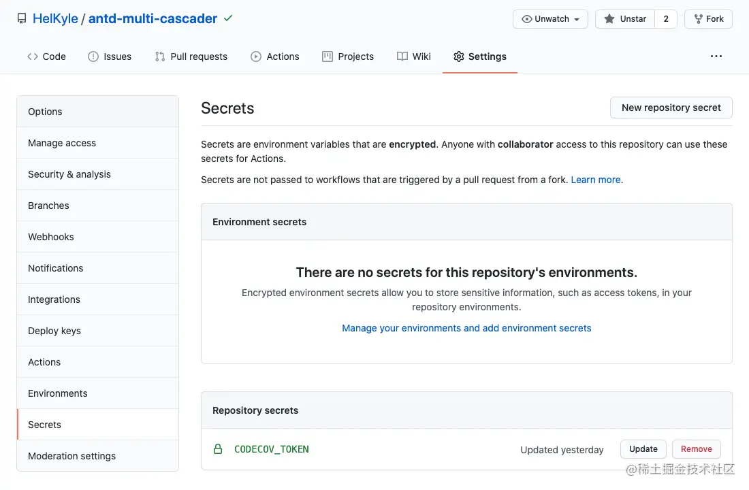Screen dimensions: 749x490
Task: Open the Unwatch dropdown
Action: [x=550, y=19]
